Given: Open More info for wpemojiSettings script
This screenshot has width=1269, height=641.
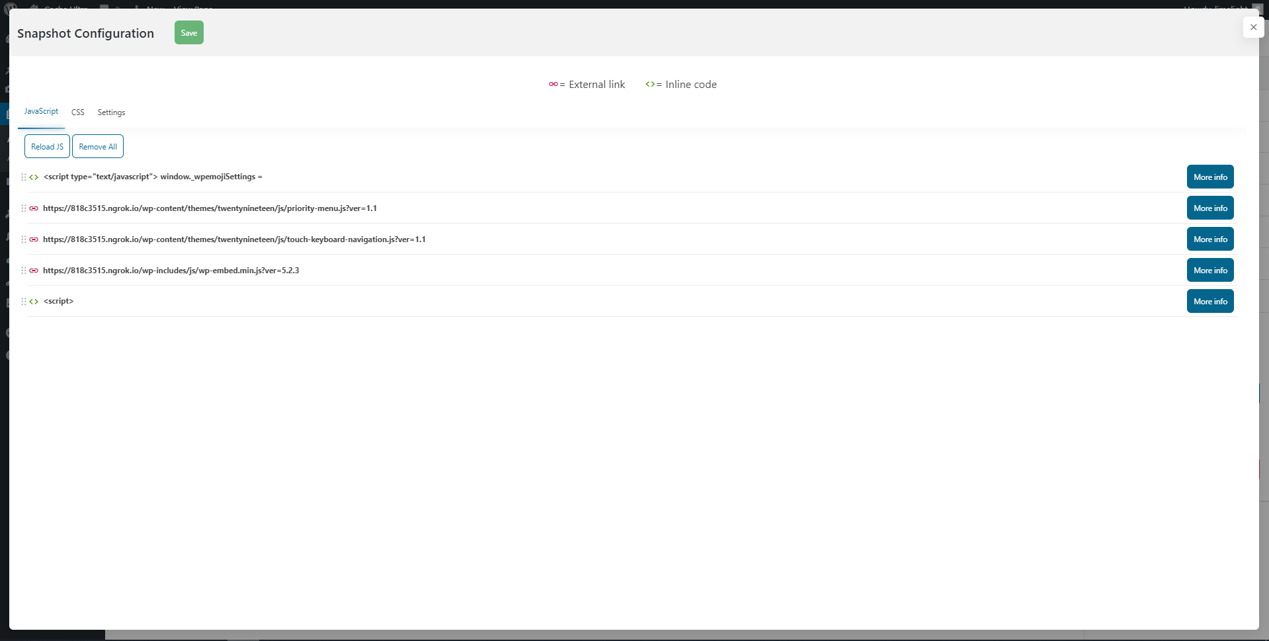Looking at the screenshot, I should 1210,177.
